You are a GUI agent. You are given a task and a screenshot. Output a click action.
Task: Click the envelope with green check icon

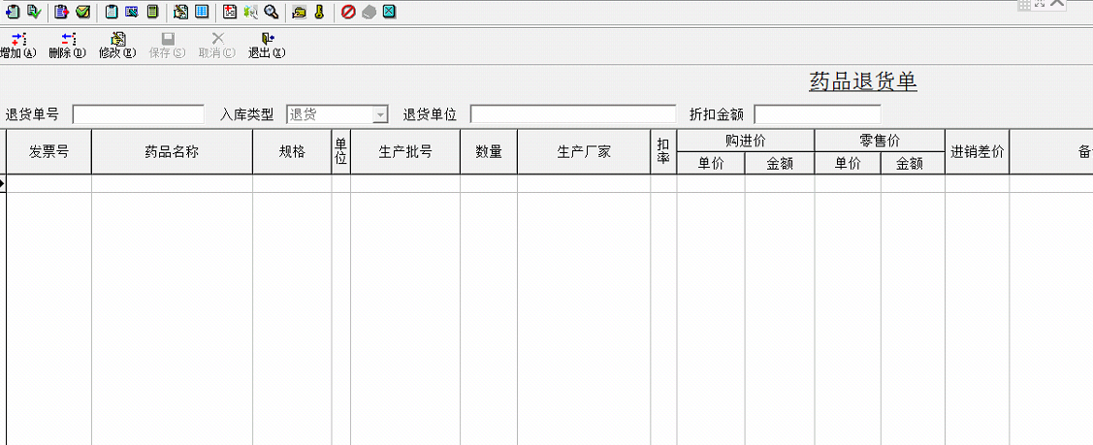[83, 12]
